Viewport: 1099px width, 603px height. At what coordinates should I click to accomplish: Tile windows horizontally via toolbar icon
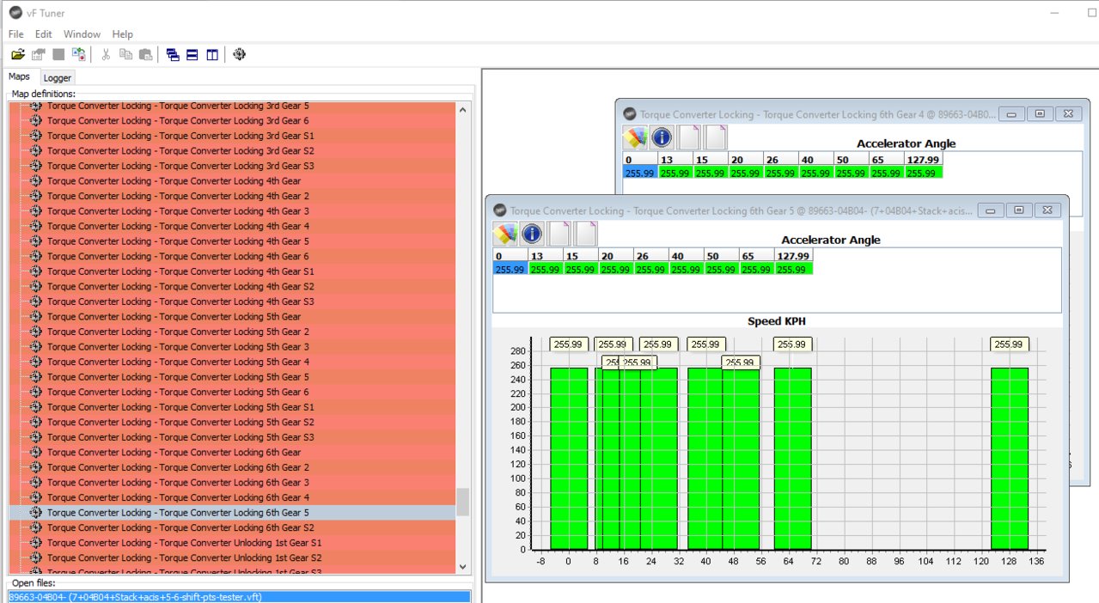(x=192, y=54)
